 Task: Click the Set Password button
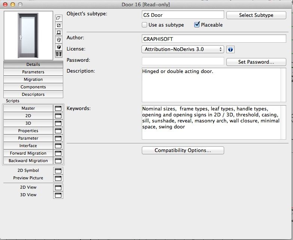256,62
